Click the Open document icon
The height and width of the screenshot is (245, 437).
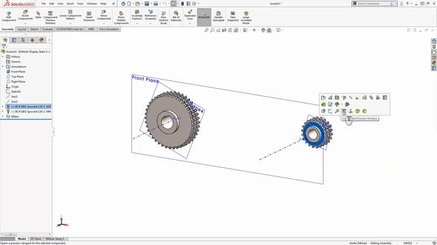(137, 3)
